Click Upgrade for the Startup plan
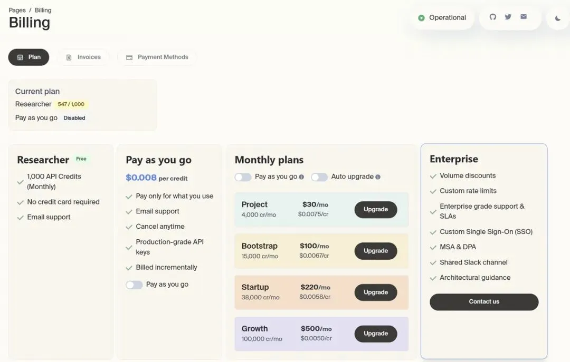 click(375, 292)
